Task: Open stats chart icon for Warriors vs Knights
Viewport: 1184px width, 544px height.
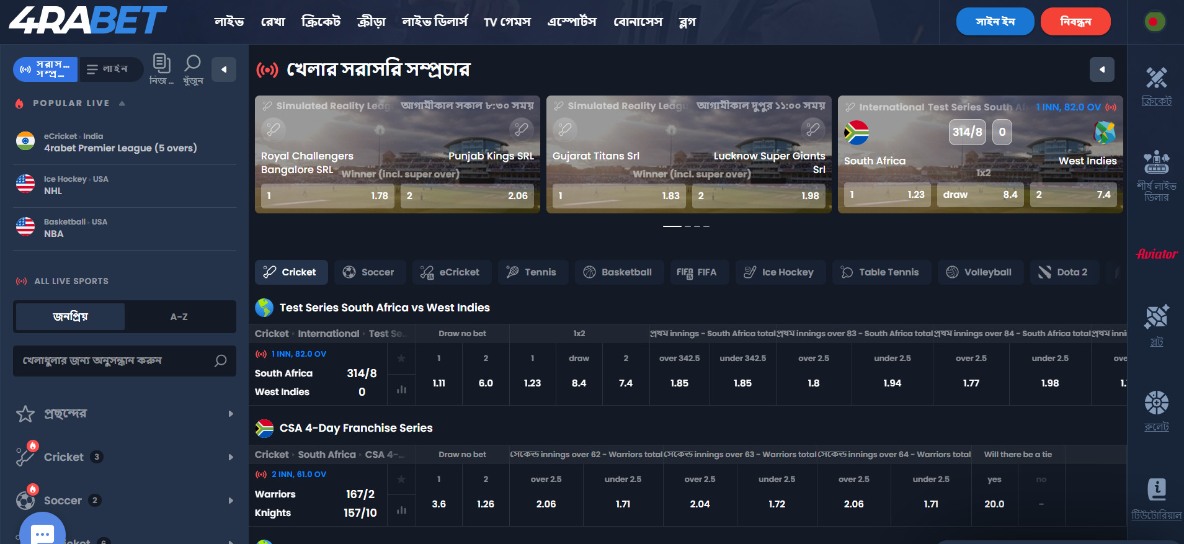Action: click(401, 510)
